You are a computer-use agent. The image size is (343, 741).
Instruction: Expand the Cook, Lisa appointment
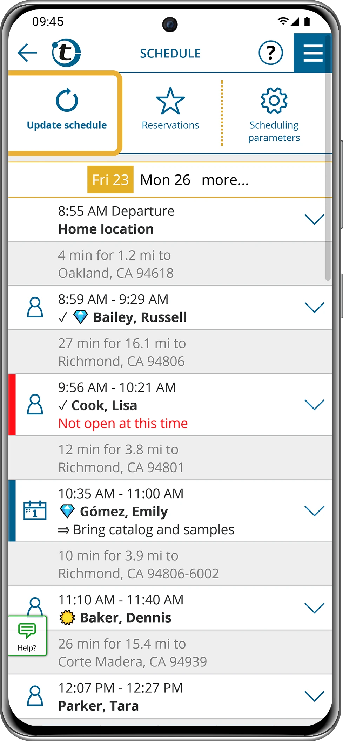(314, 404)
